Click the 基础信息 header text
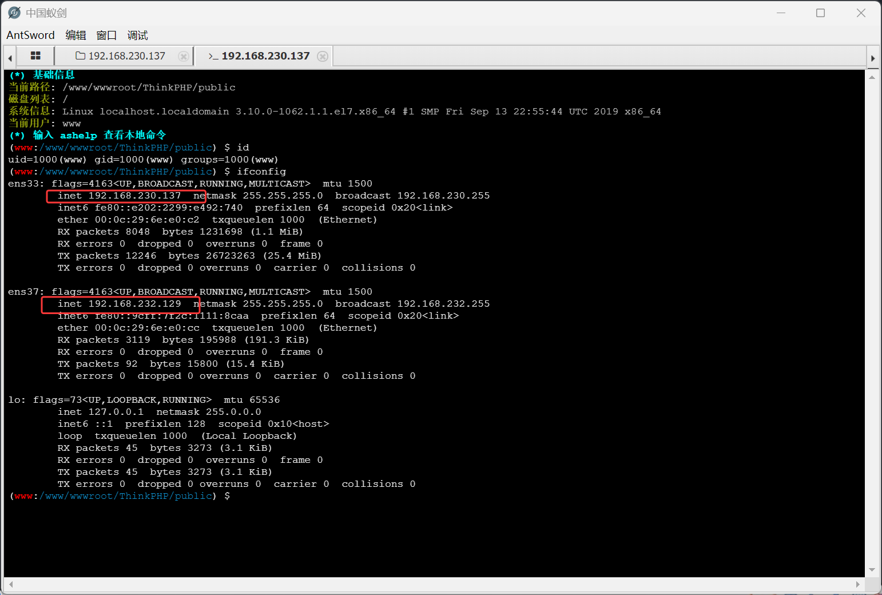 [54, 75]
